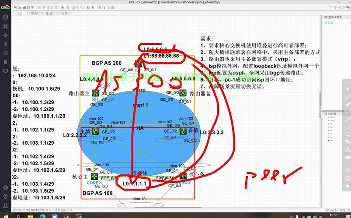The width and height of the screenshot is (351, 218).
Task: Click the R-1 main router node
Action: tap(96, 93)
